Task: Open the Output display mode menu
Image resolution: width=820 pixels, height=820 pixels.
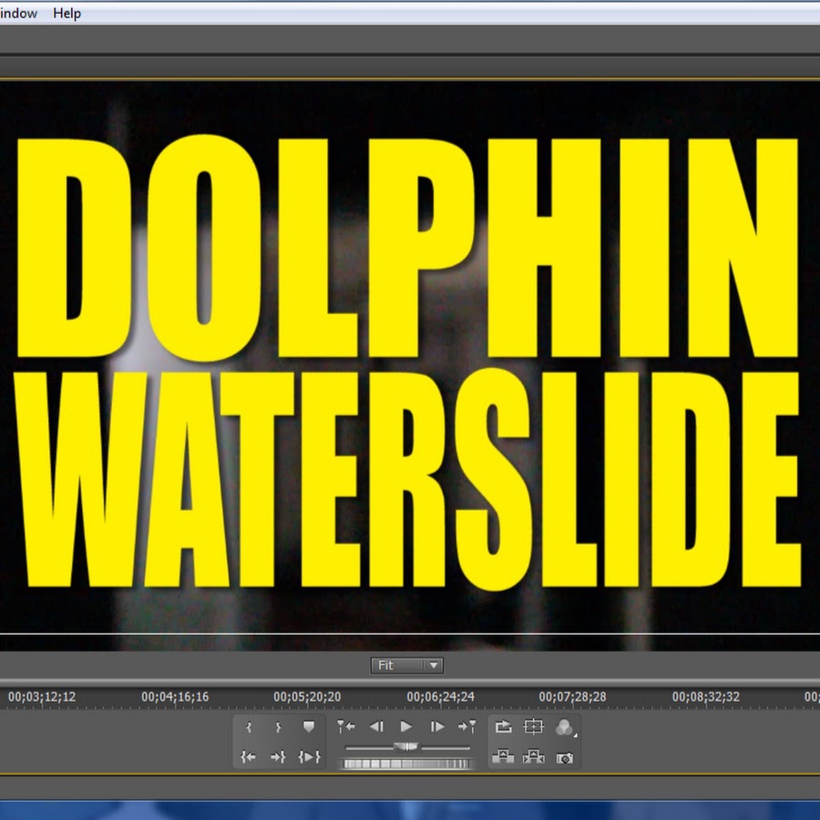Action: 565,727
